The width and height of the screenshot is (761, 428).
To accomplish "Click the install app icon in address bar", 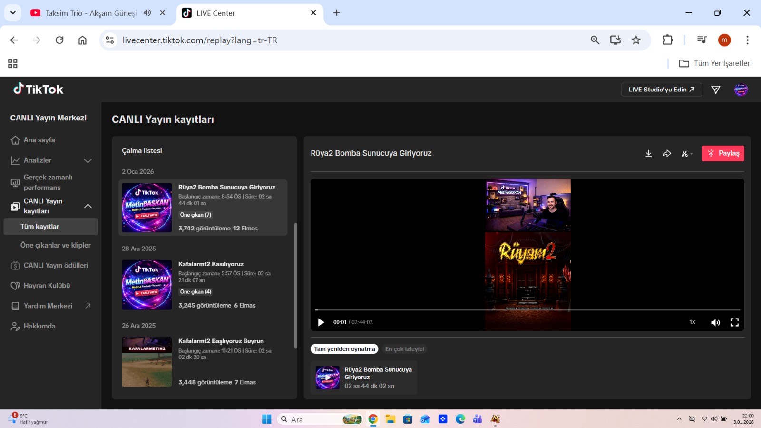I will click(615, 40).
